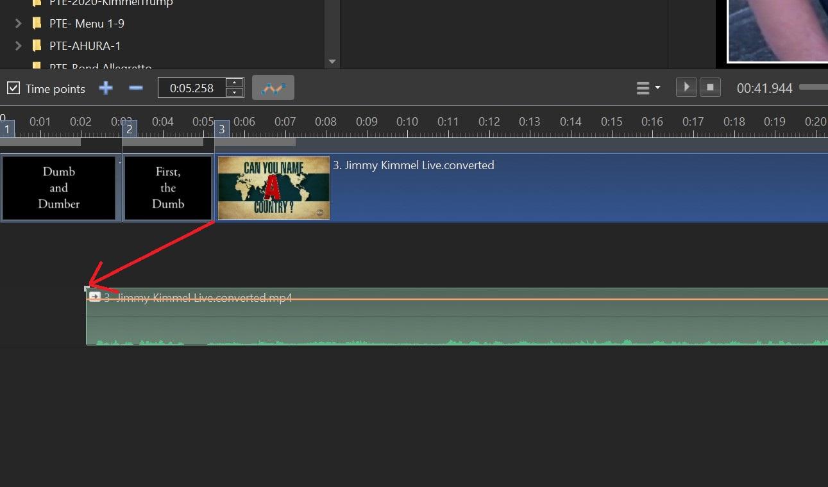Viewport: 828px width, 487px height.
Task: Uncheck the Time points checkbox
Action: (x=13, y=88)
